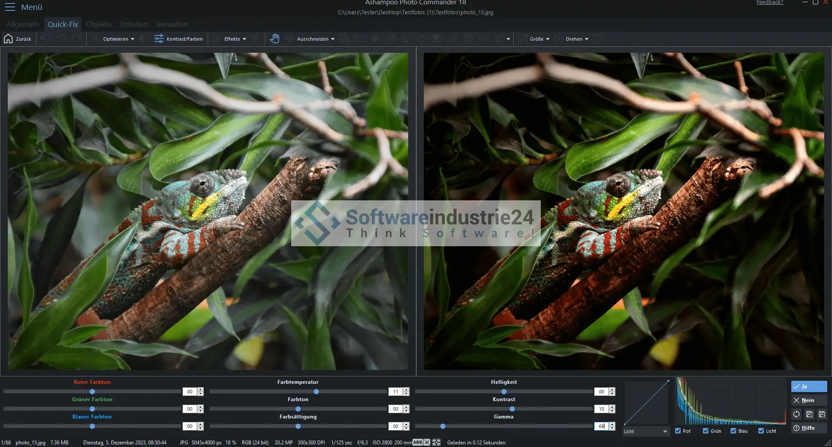Screen dimensions: 832x447
Task: Cancel changes with the Nein button
Action: (809, 400)
